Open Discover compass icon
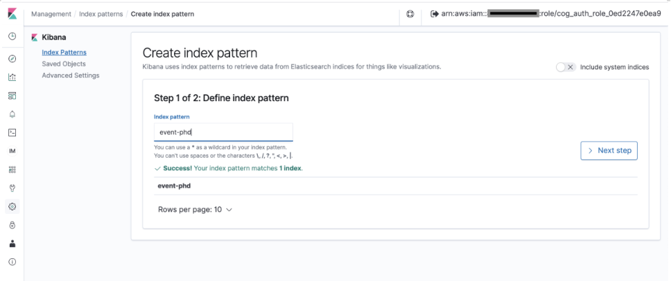This screenshot has height=281, width=671. [x=12, y=59]
